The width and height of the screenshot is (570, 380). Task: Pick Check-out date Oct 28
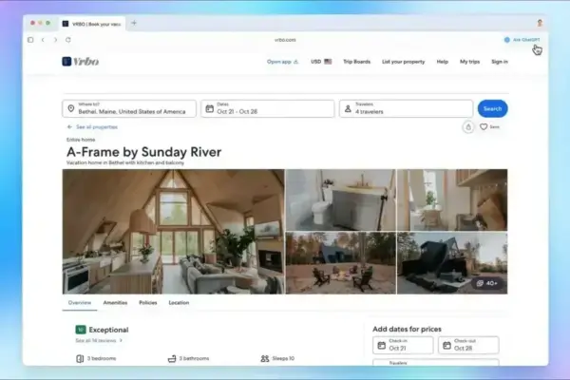(x=468, y=345)
